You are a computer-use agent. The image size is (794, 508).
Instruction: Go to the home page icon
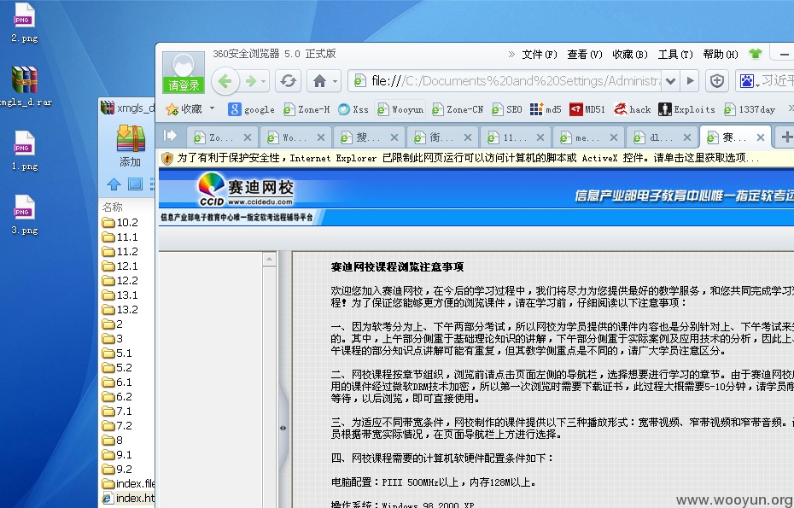[319, 81]
